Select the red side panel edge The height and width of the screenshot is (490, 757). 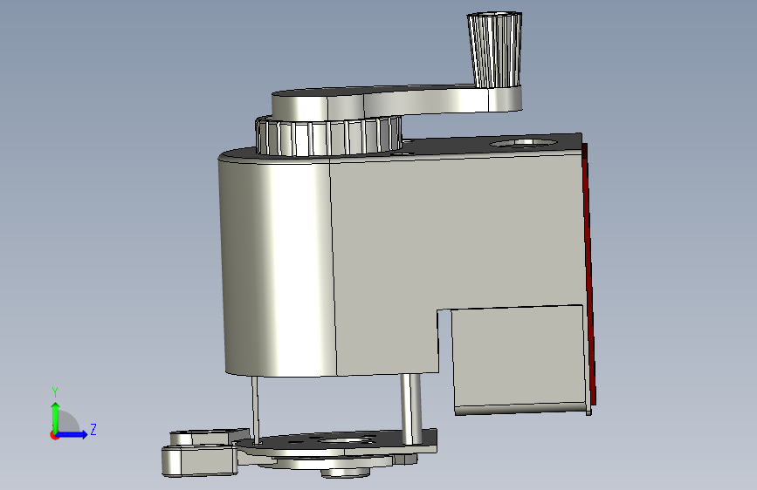coord(589,274)
